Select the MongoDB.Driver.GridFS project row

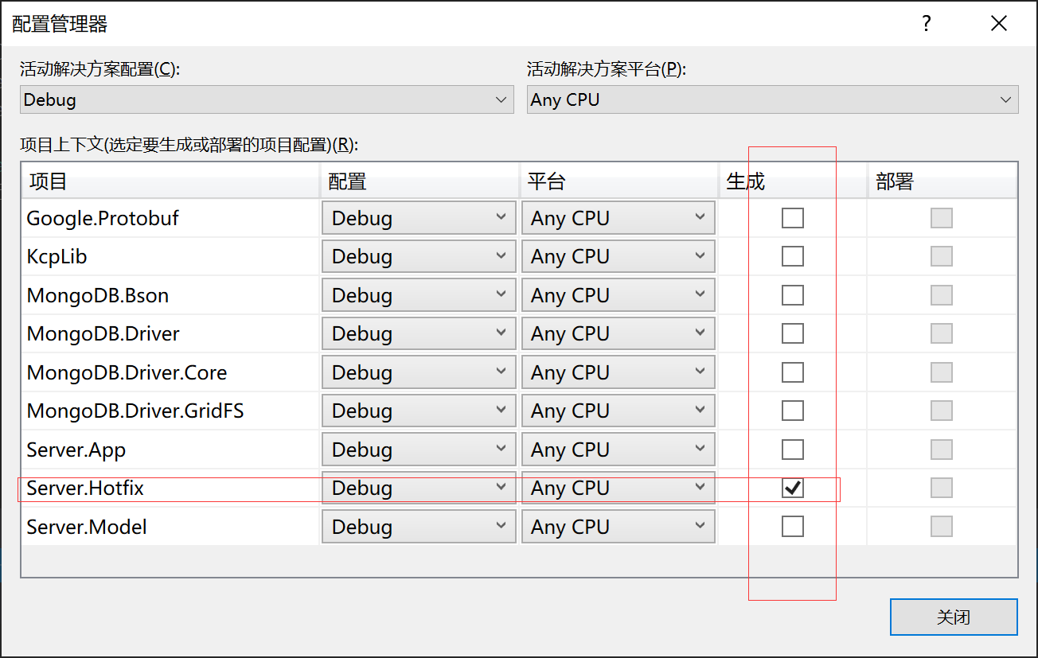pyautogui.click(x=135, y=411)
